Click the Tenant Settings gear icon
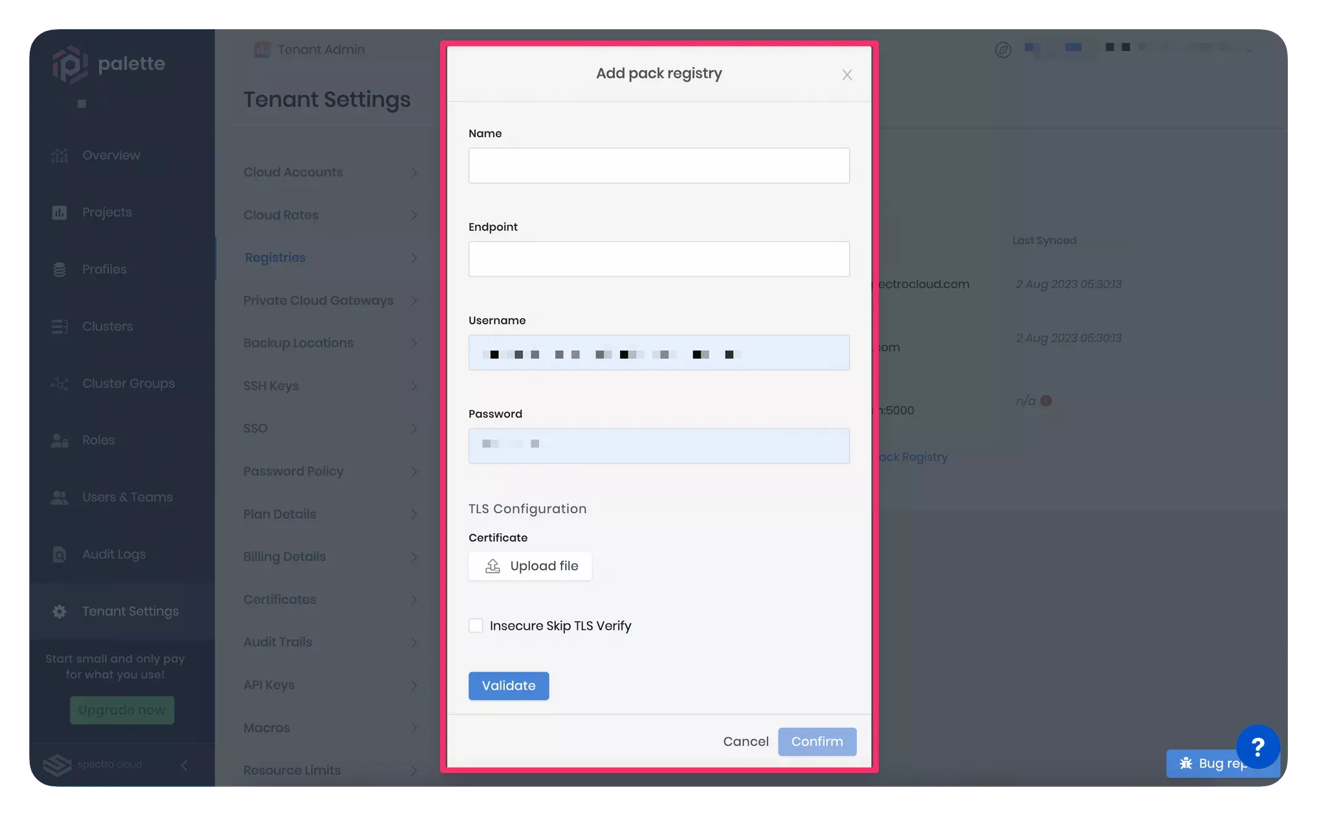Screen dimensions: 1317x816 point(60,611)
